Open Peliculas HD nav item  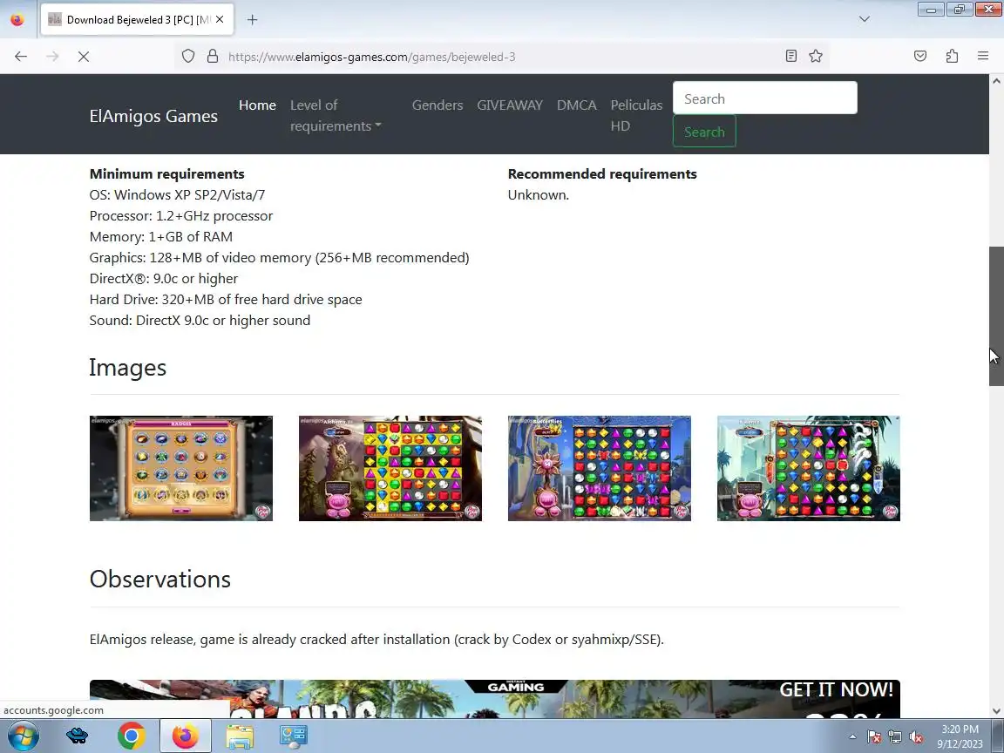click(x=636, y=115)
